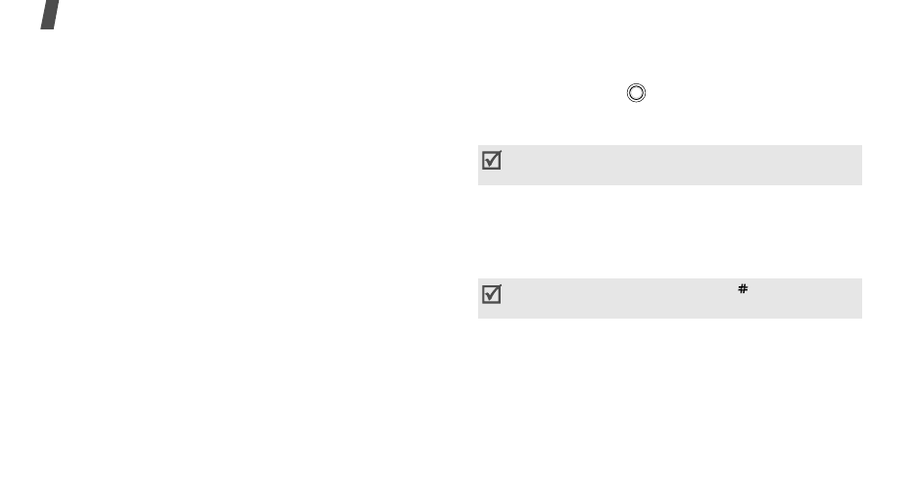Click the tick mark of the second note
The image size is (917, 500).
tap(492, 294)
